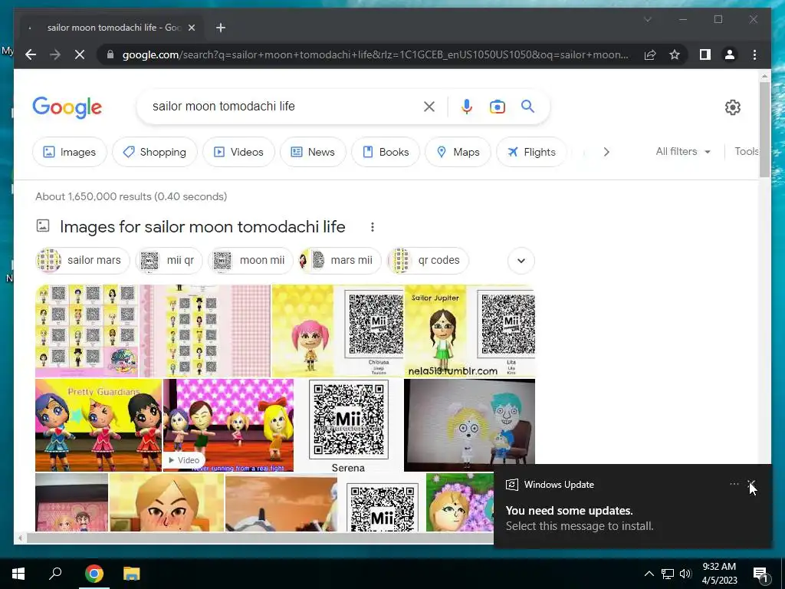Stop loading the page
Screen dimensions: 785x589
click(80, 54)
